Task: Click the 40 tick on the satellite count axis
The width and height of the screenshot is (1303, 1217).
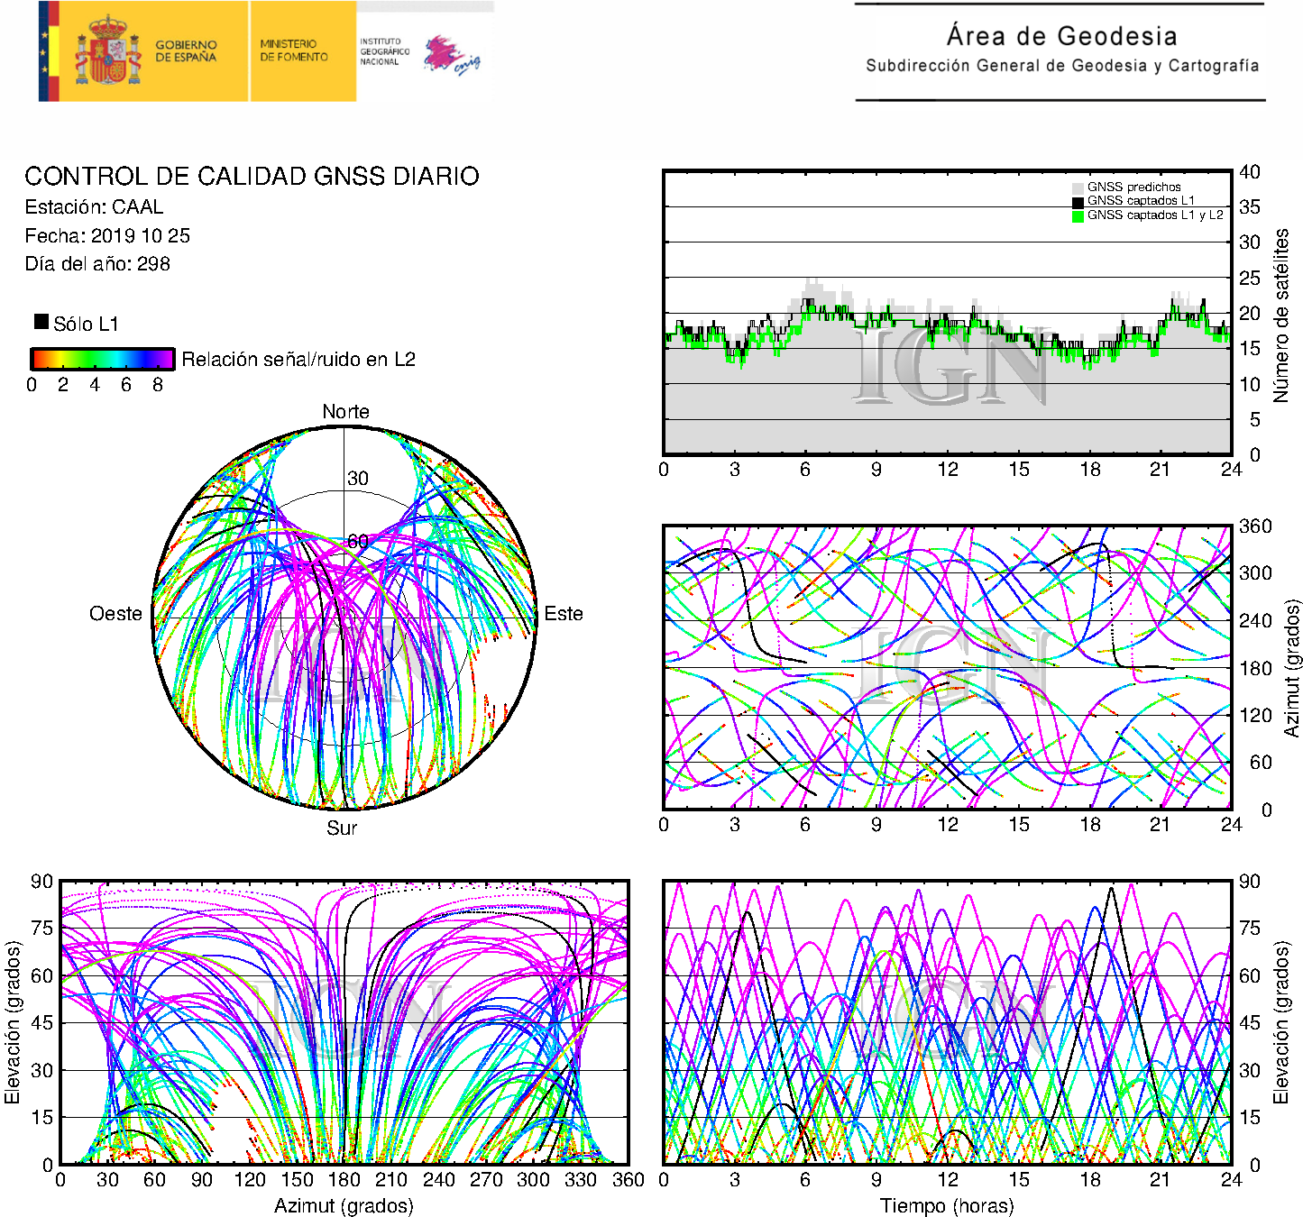Action: click(x=1250, y=172)
